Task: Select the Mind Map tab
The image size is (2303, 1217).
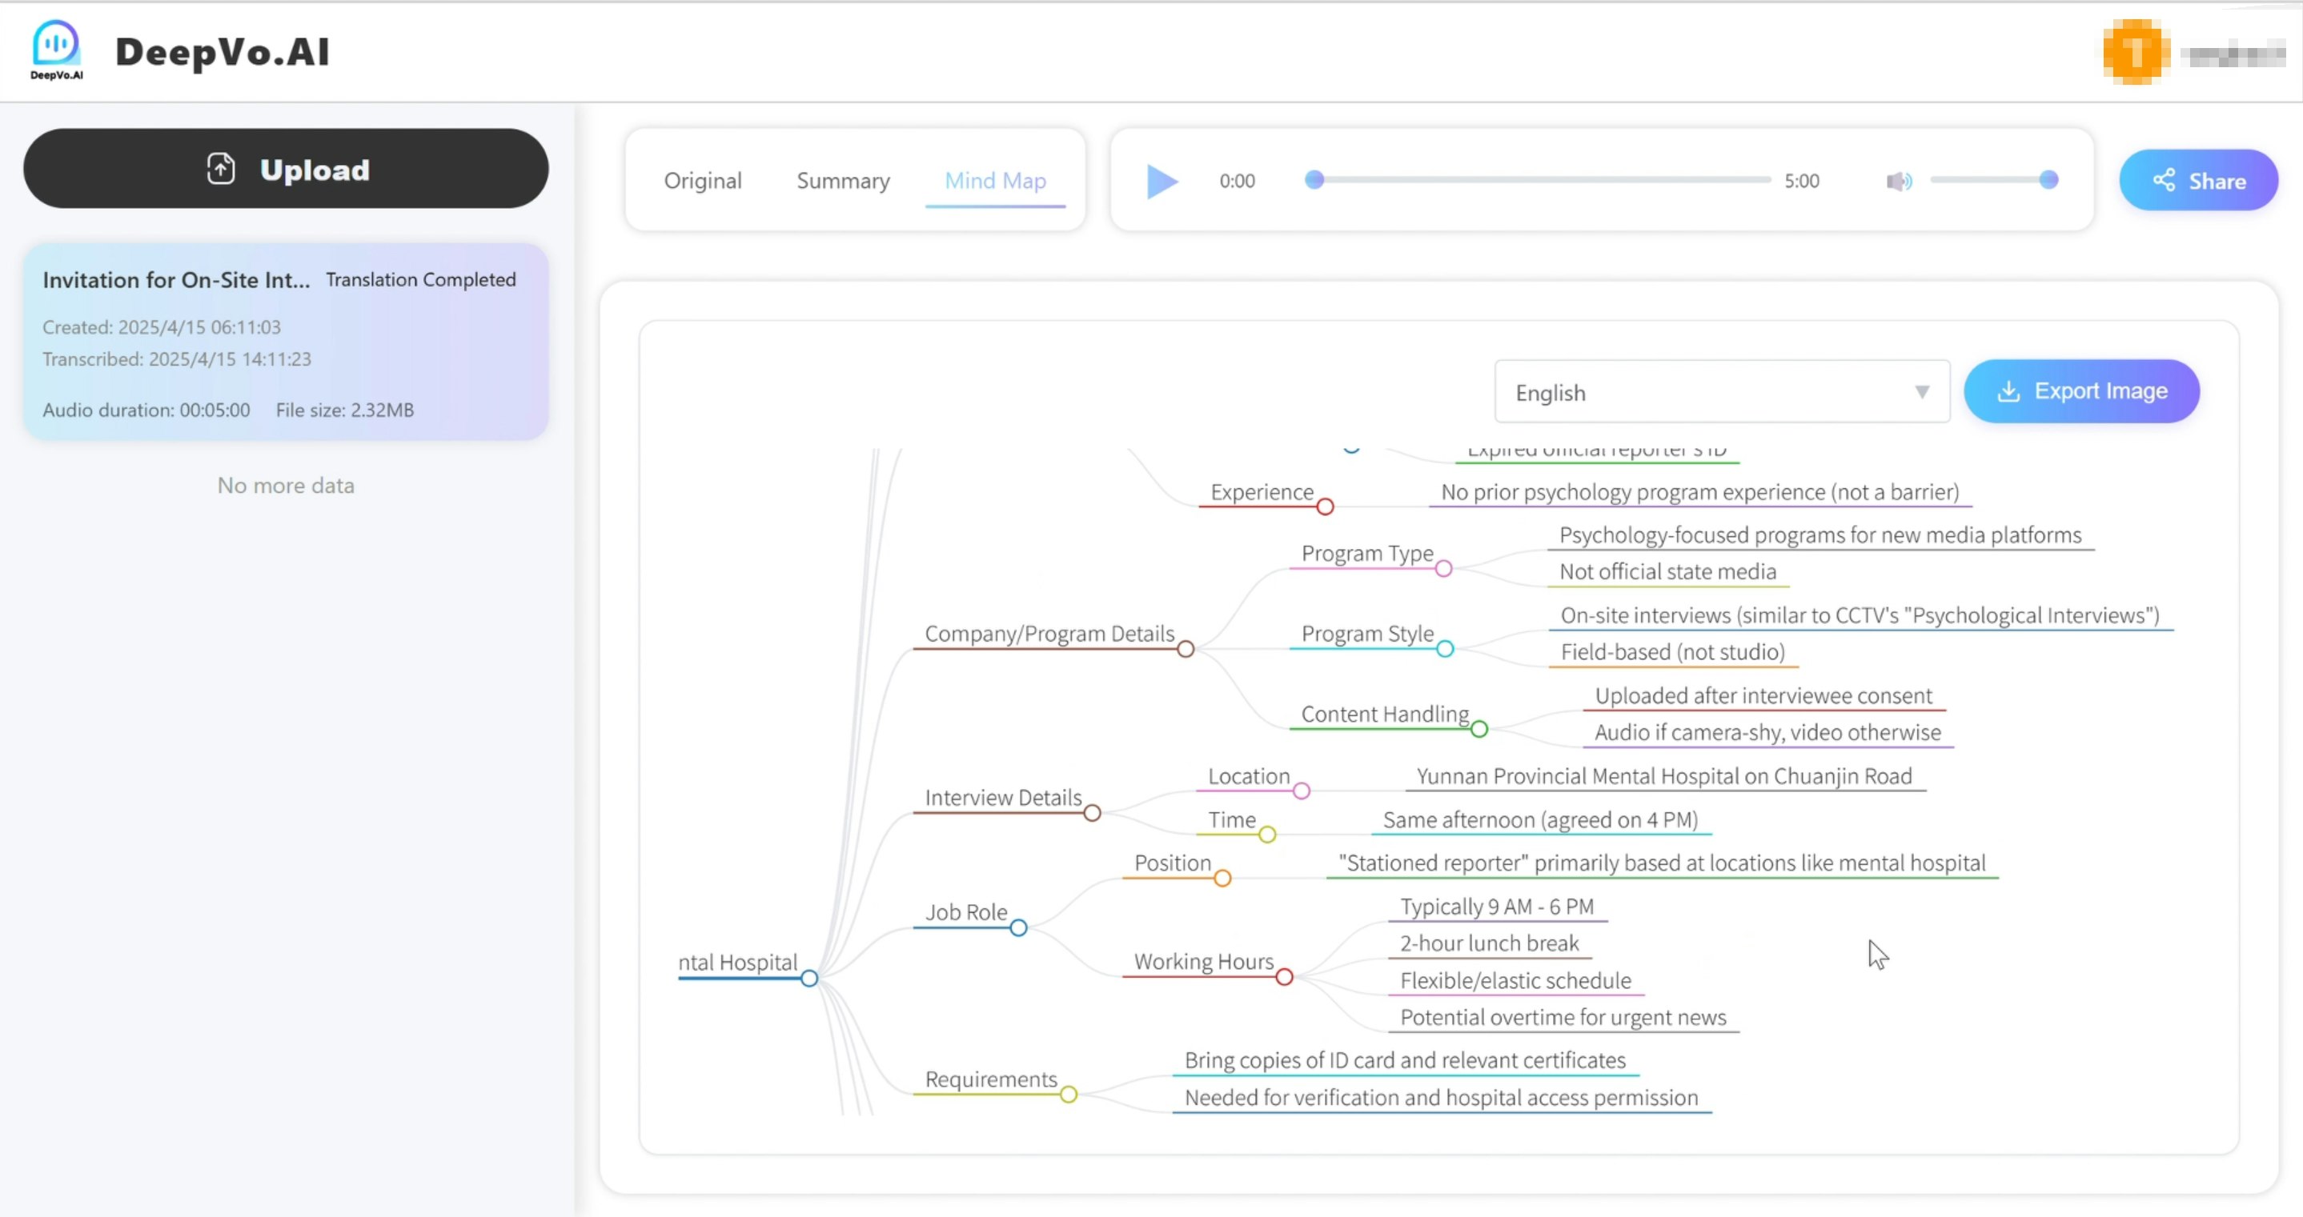Action: click(994, 182)
